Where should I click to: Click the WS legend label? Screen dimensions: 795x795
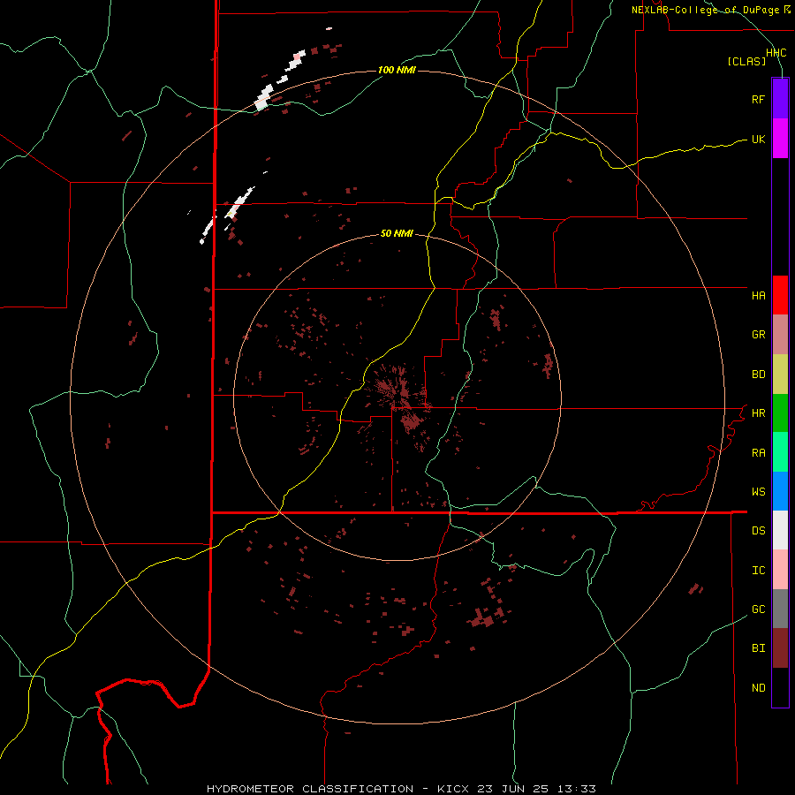tap(758, 492)
